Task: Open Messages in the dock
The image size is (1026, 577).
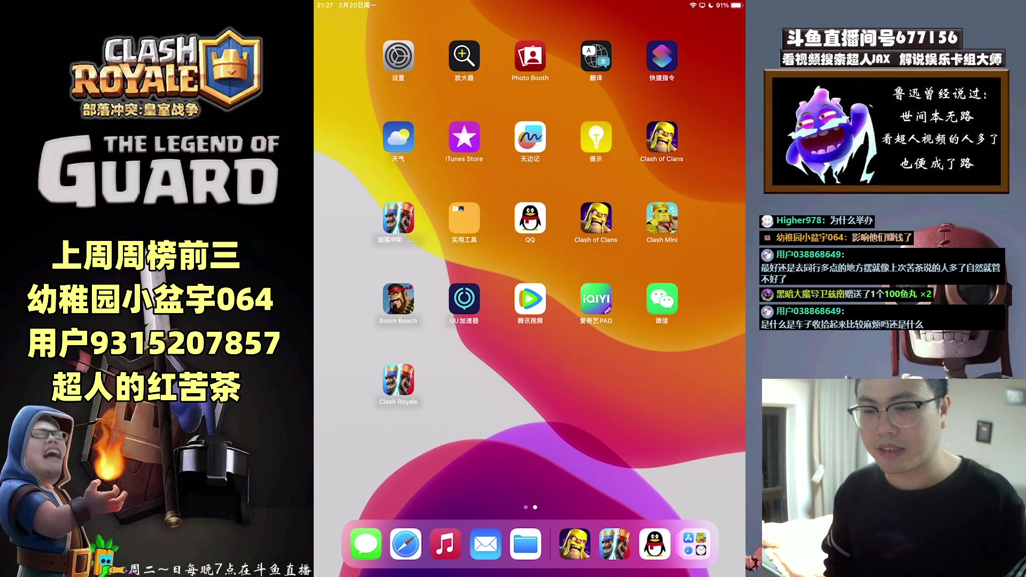Action: click(x=366, y=544)
